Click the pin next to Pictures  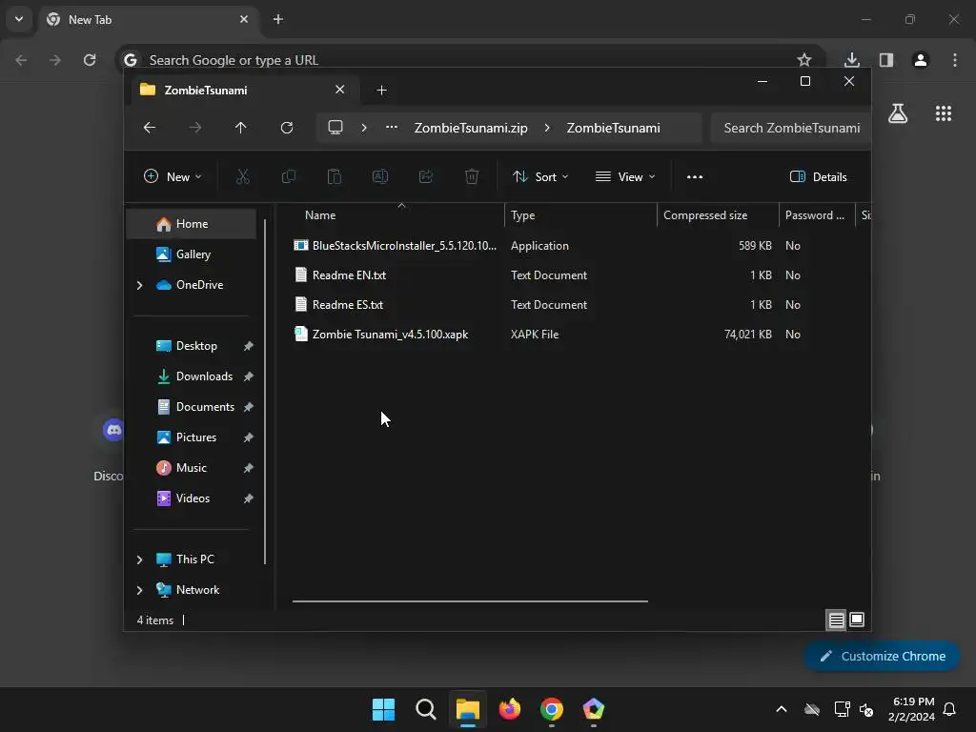tap(249, 437)
